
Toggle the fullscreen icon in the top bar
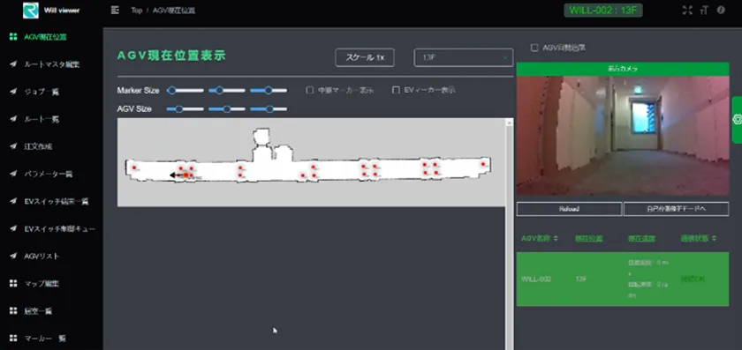click(687, 10)
